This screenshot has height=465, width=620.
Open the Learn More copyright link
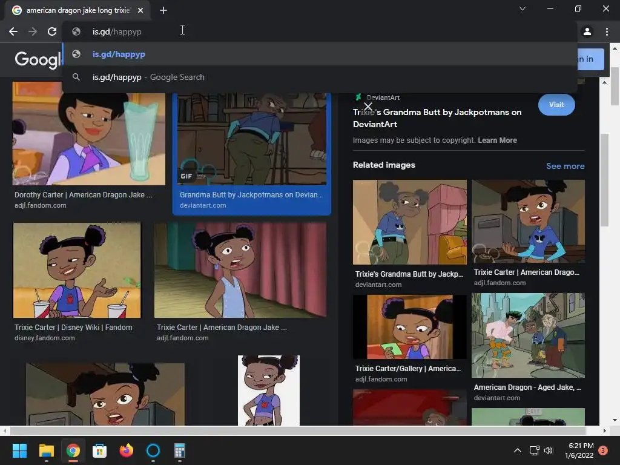[497, 140]
